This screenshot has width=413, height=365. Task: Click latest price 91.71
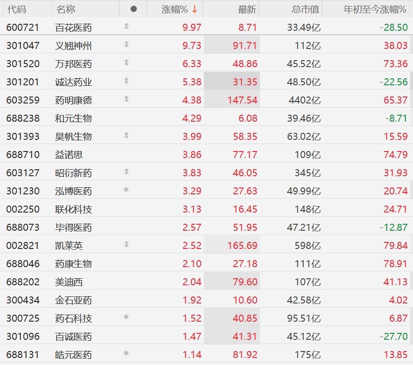click(x=245, y=46)
